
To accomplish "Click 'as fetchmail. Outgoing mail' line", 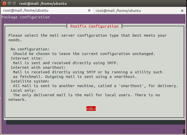I will (x=75, y=77).
